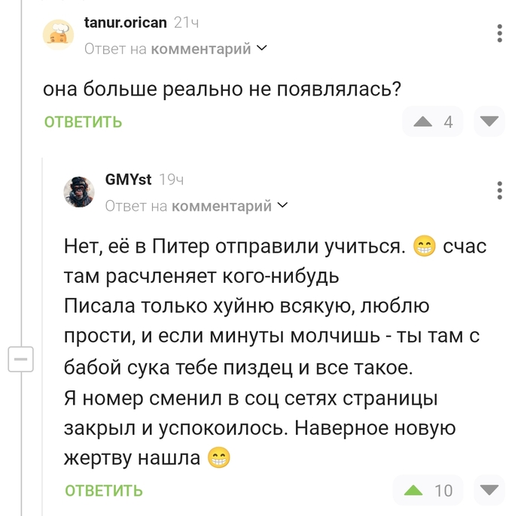Click the tanur.orican avatar picture
The image size is (527, 516).
coord(58,35)
